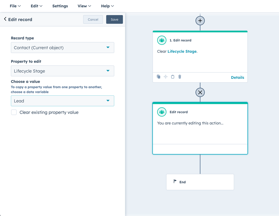Open the View menu
The height and width of the screenshot is (216, 279).
(x=84, y=6)
